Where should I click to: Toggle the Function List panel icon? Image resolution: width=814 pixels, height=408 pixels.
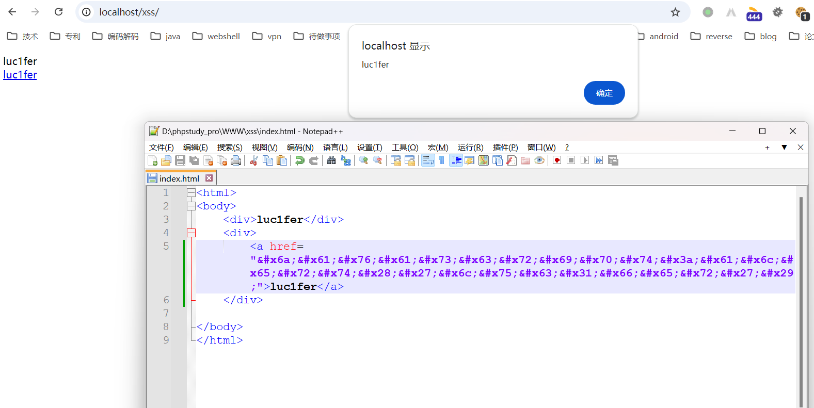point(512,160)
